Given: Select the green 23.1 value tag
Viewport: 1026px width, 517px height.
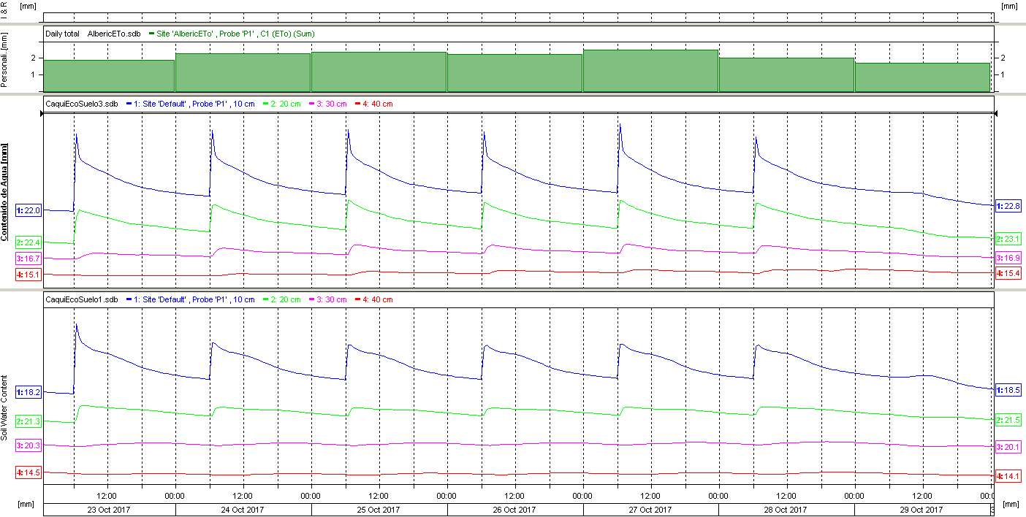Looking at the screenshot, I should [x=1008, y=239].
